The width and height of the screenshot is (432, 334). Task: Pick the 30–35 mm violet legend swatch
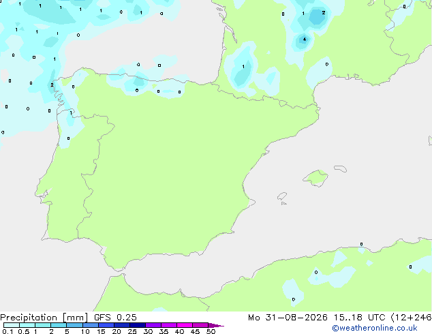coord(153,325)
